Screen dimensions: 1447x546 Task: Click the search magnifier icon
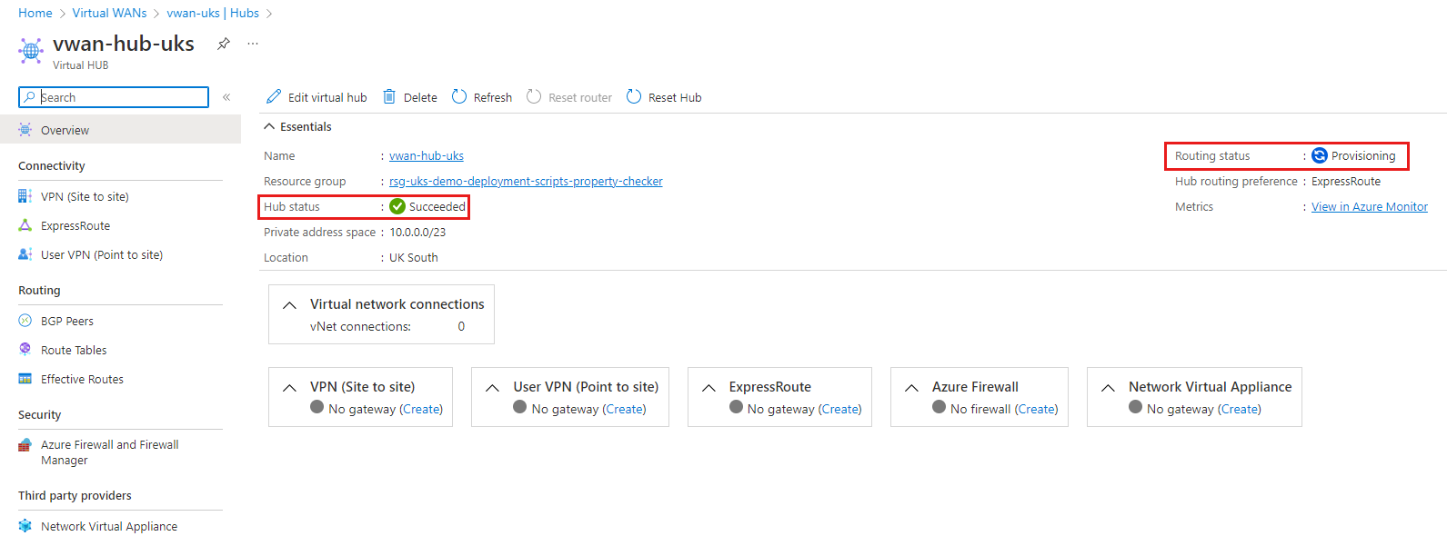pyautogui.click(x=30, y=97)
